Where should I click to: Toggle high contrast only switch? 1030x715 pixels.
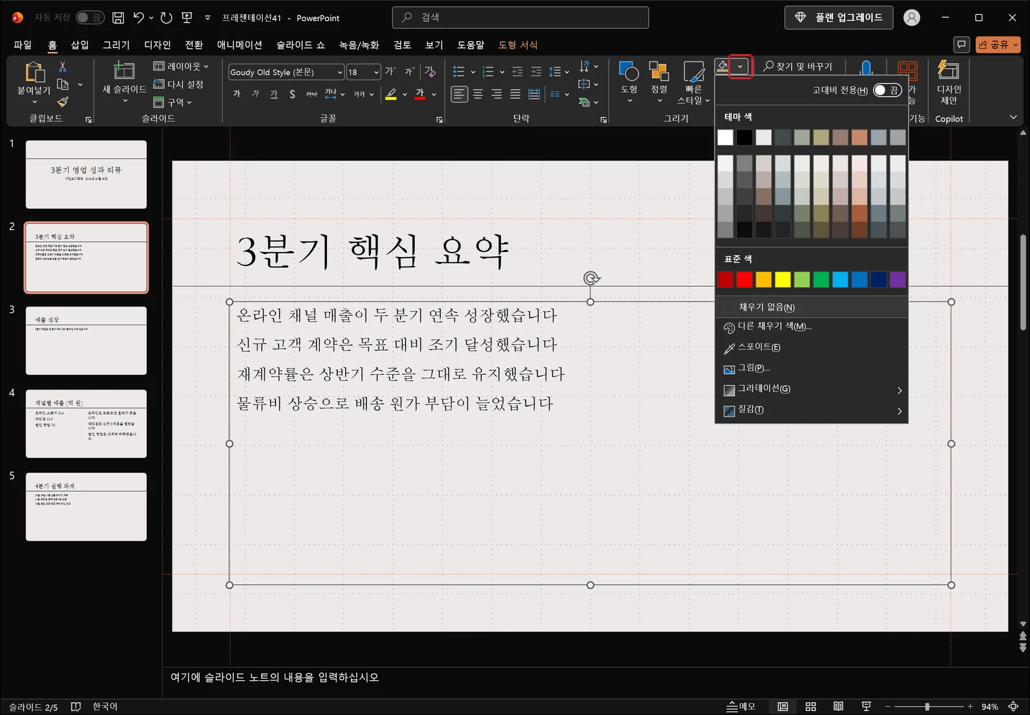coord(887,90)
